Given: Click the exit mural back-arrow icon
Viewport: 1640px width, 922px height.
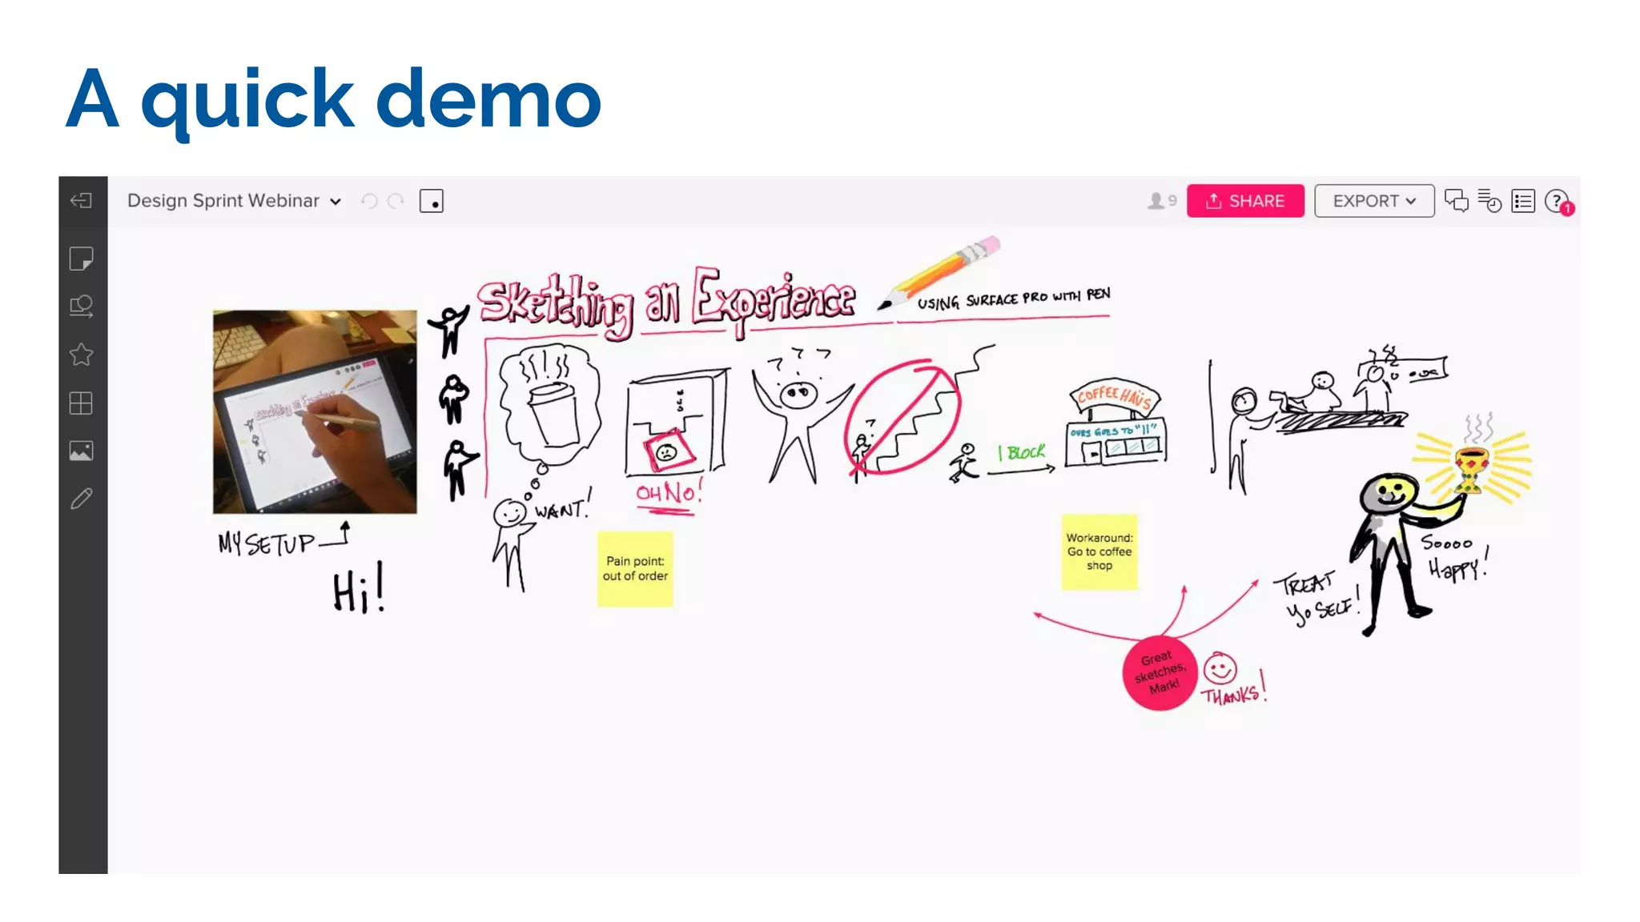Looking at the screenshot, I should coord(81,201).
